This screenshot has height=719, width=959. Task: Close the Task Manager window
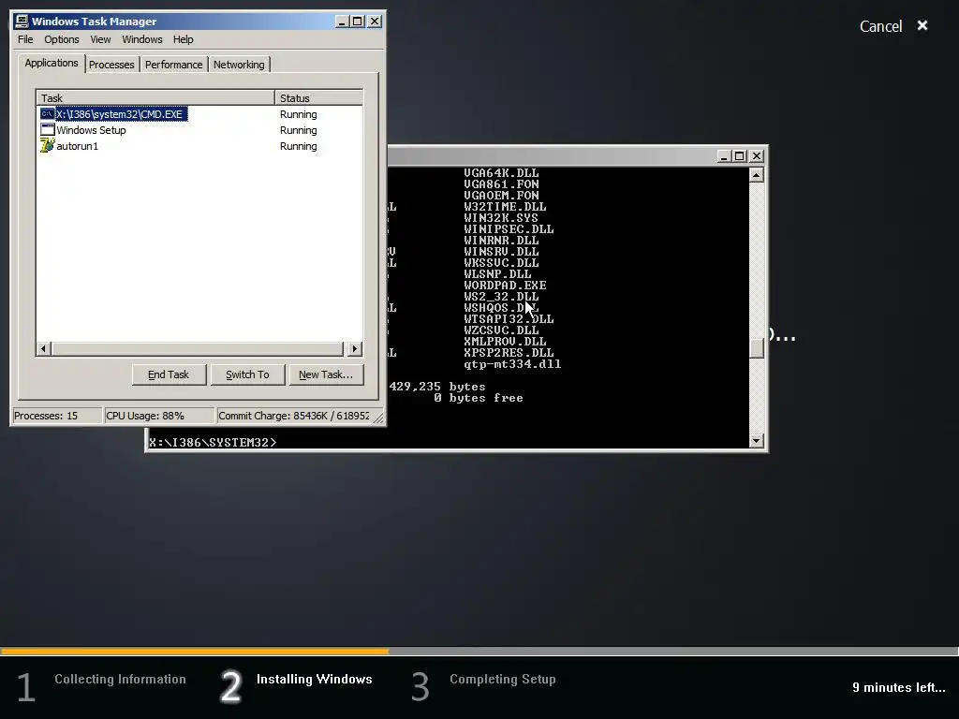click(375, 22)
